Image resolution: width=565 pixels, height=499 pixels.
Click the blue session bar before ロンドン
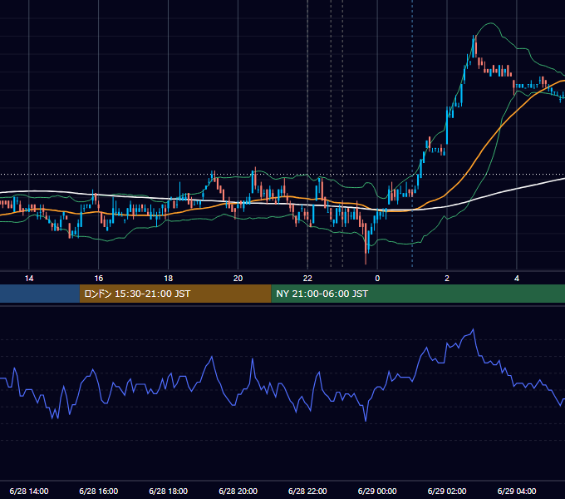click(40, 294)
